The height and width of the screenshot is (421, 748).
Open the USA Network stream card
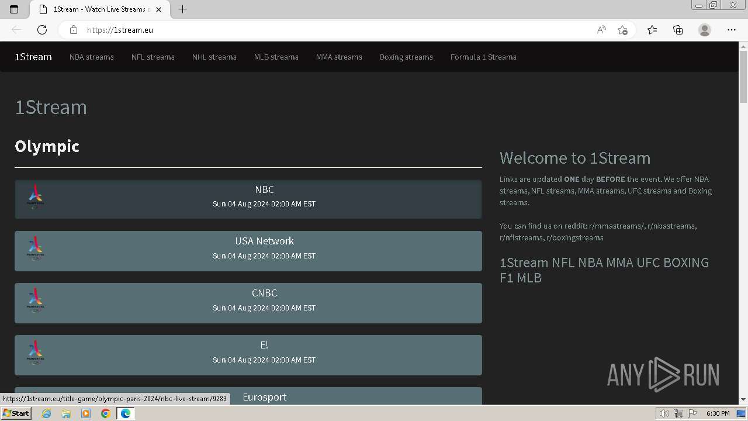248,251
